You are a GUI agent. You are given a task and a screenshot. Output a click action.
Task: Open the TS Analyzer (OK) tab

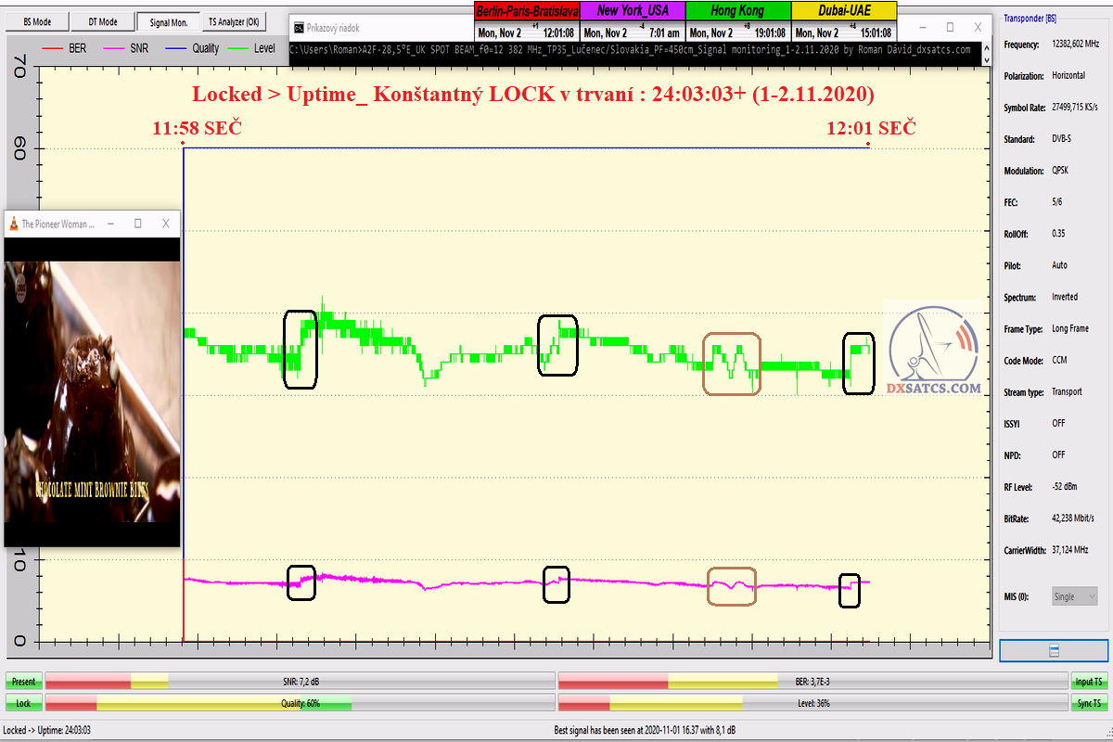pos(234,21)
